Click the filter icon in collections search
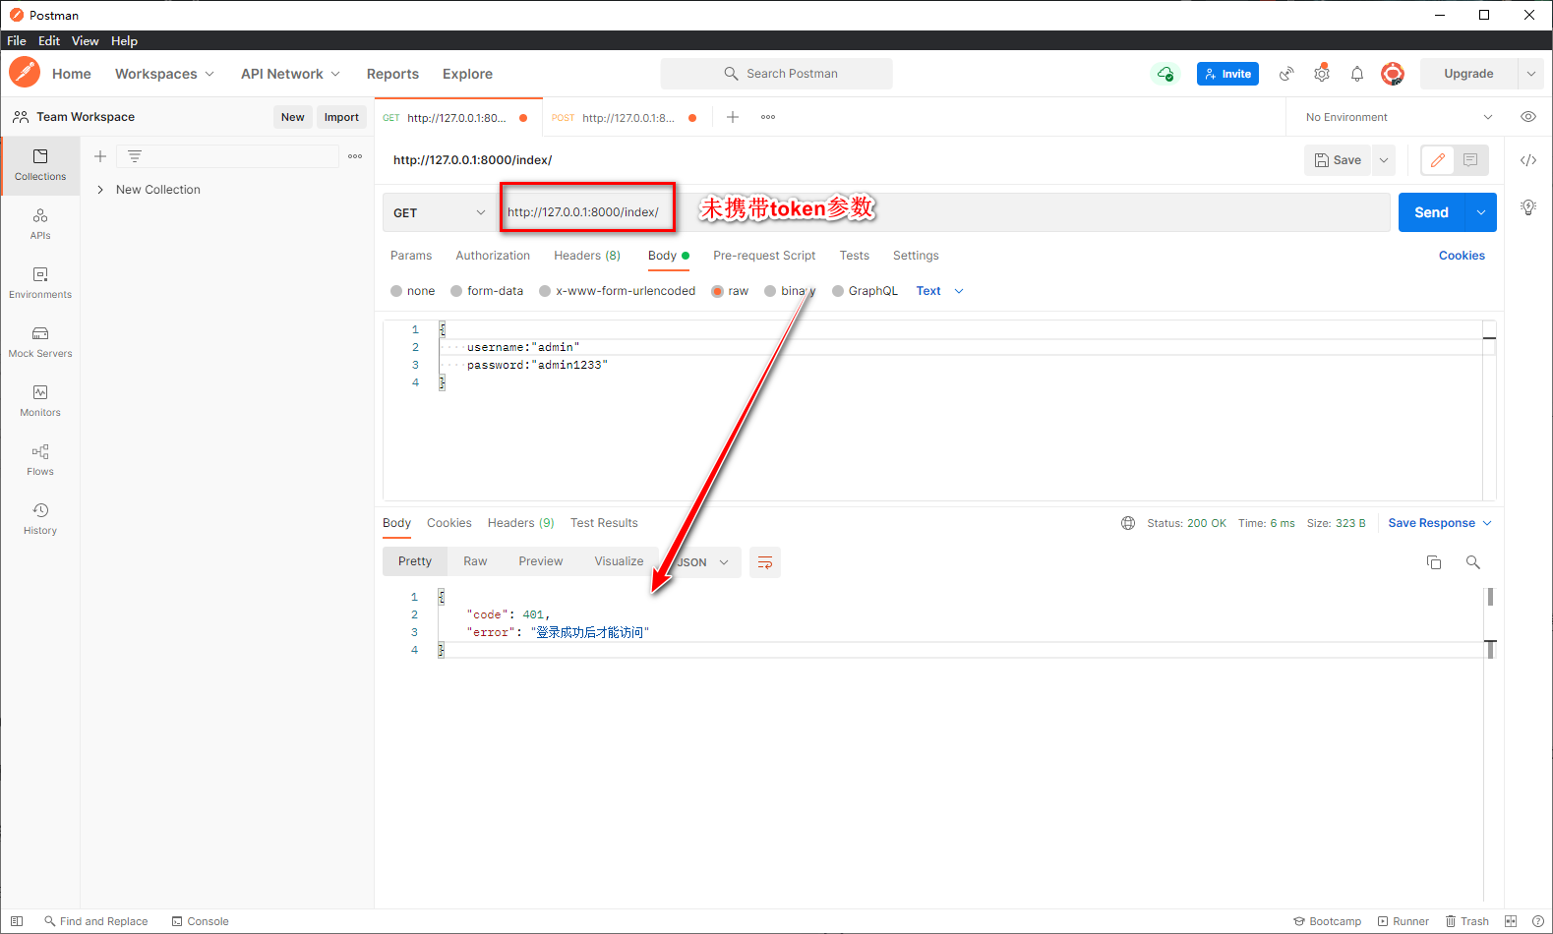The height and width of the screenshot is (934, 1553). pos(135,156)
